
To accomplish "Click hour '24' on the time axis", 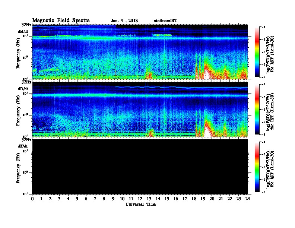I will tap(248, 199).
